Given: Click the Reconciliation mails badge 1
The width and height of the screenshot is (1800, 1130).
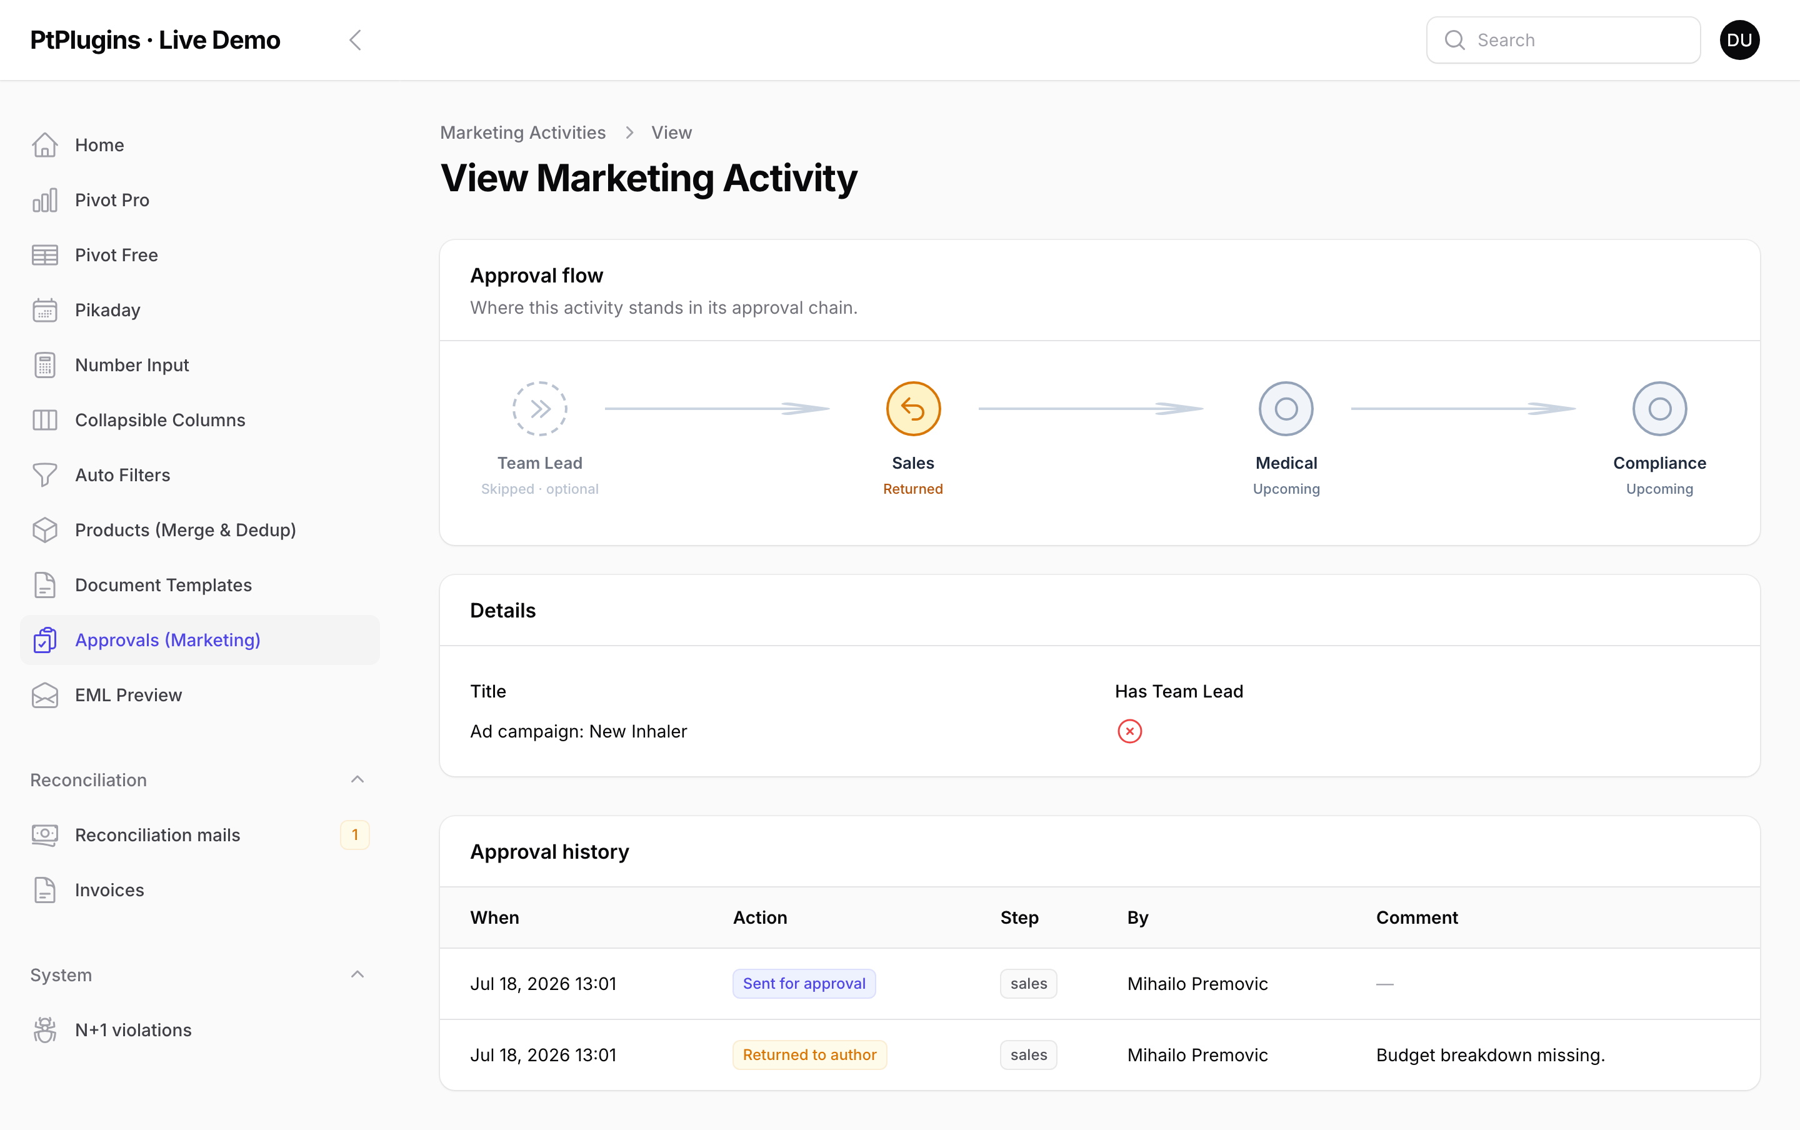Looking at the screenshot, I should 355,835.
